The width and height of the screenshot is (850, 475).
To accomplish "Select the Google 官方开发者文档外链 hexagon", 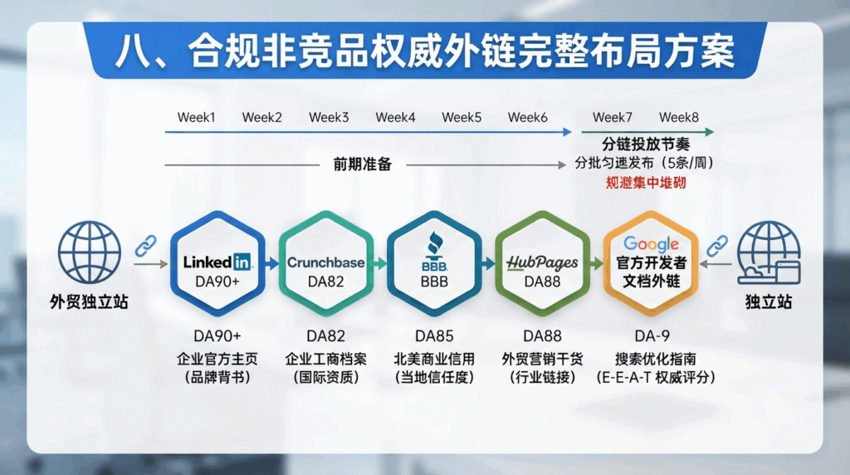I will 651,263.
